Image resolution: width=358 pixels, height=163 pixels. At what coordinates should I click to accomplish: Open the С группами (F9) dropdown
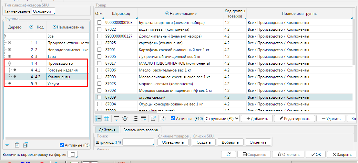click(x=222, y=119)
